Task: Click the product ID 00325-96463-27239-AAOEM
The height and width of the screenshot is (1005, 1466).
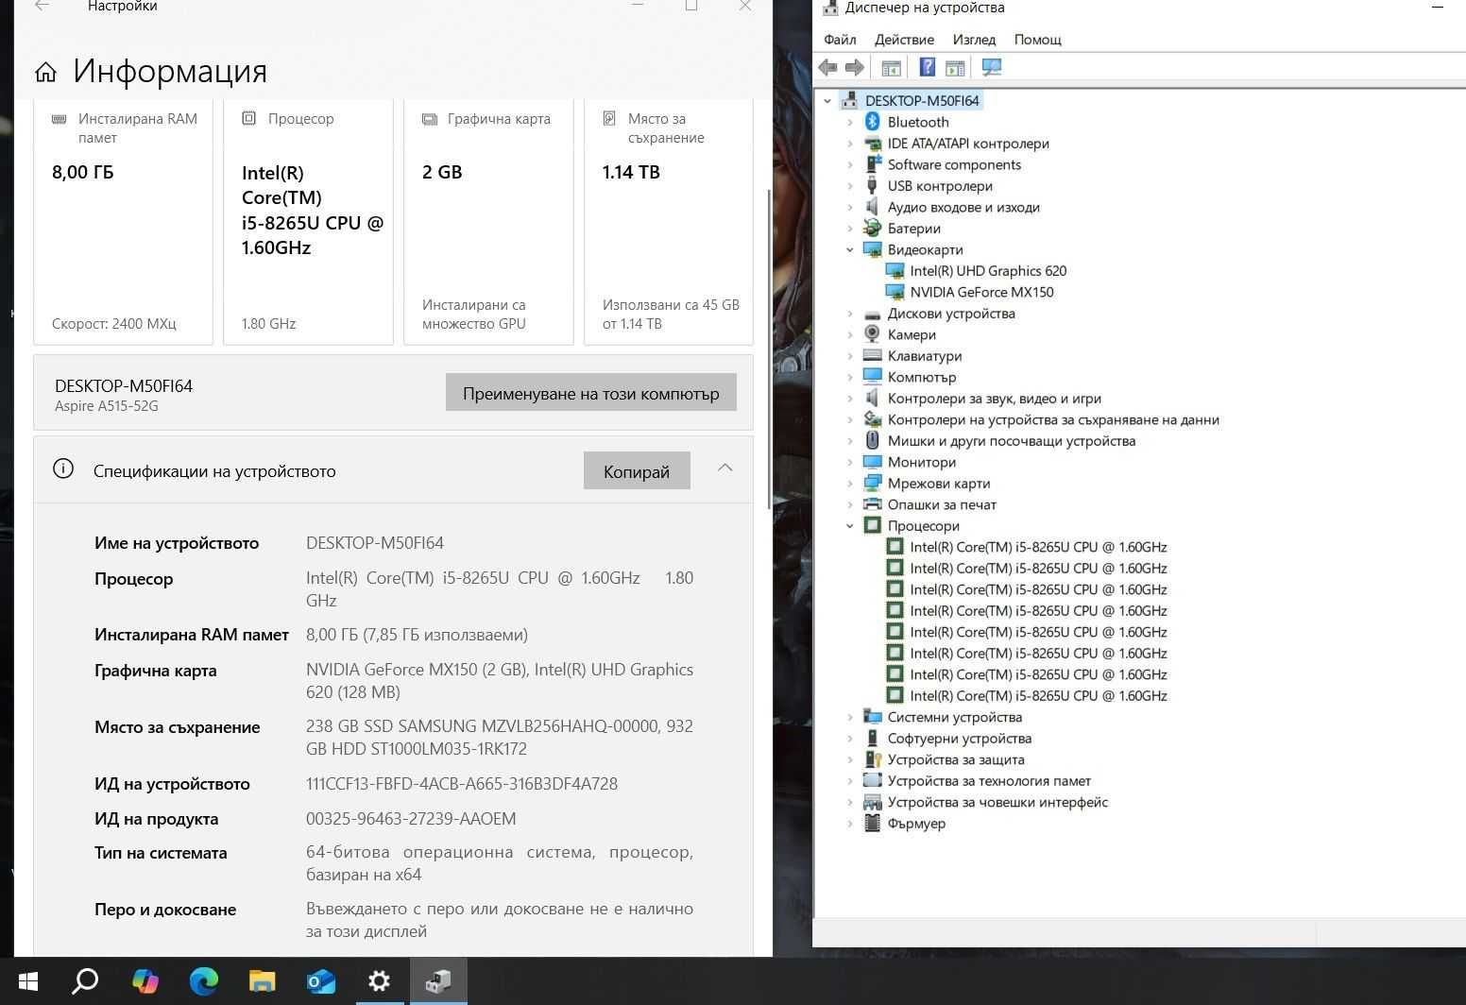Action: 411,819
